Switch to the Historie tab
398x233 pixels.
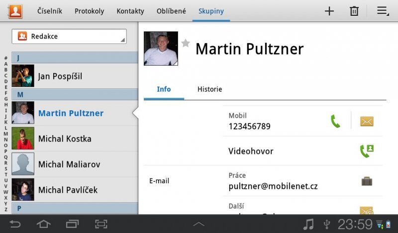[209, 89]
